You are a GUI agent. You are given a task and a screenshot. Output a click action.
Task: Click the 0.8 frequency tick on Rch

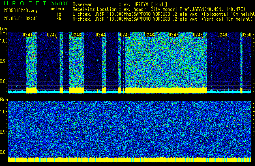point(3,152)
